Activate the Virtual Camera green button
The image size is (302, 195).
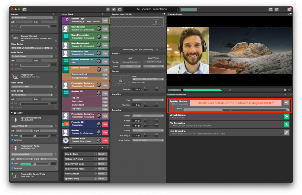[286, 116]
